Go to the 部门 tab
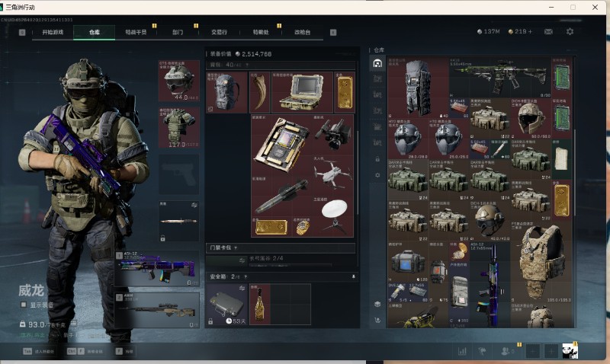Viewport: 610px width, 364px height. 178,32
